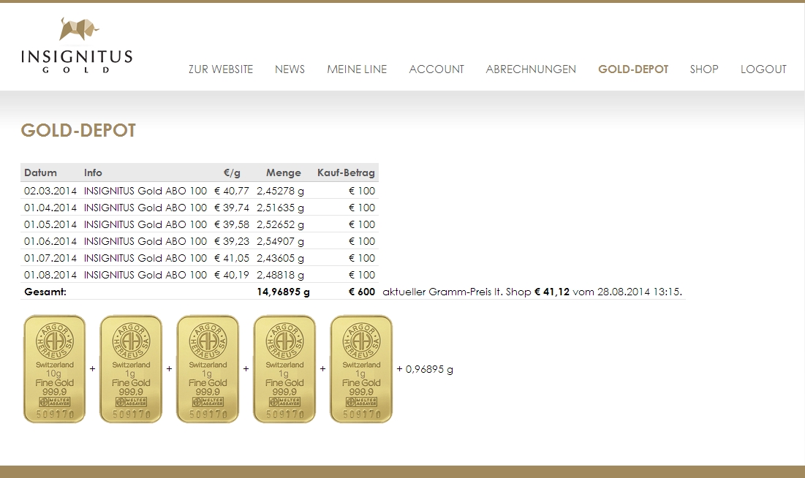The image size is (805, 478).
Task: Click the quantity 2,52652 g
Action: click(x=280, y=225)
